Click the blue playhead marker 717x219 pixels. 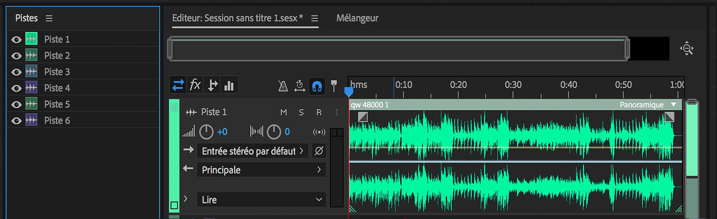(x=349, y=92)
